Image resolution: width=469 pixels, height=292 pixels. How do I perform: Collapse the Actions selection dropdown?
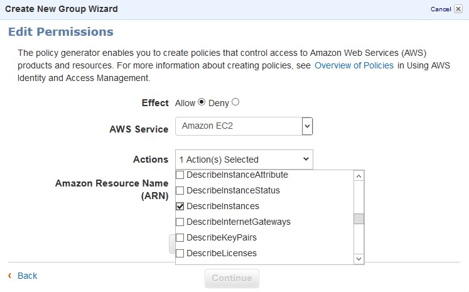pos(244,160)
